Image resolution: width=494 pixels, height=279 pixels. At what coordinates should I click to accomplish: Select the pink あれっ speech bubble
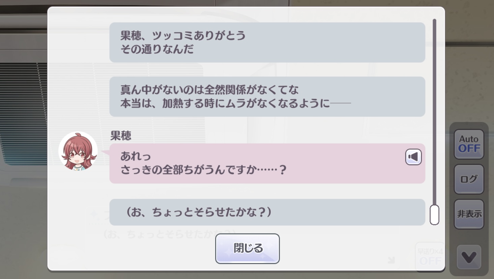pyautogui.click(x=267, y=163)
